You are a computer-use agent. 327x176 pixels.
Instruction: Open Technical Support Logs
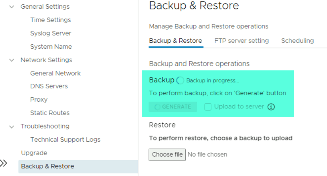click(x=65, y=140)
